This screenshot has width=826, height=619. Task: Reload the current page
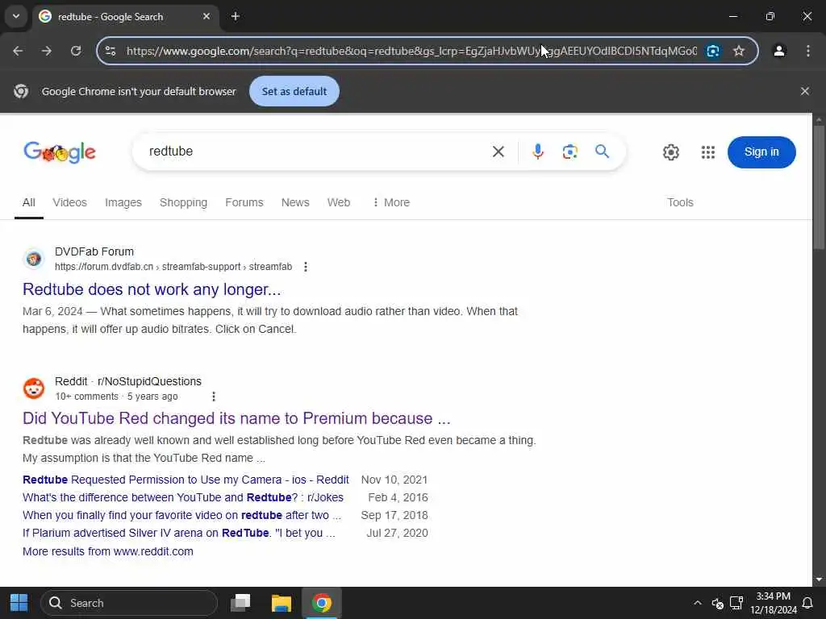(76, 51)
